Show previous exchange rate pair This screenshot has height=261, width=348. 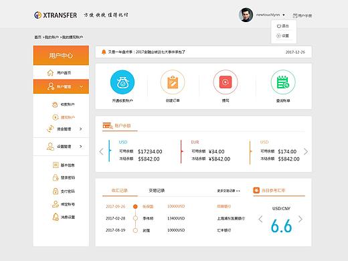point(260,219)
